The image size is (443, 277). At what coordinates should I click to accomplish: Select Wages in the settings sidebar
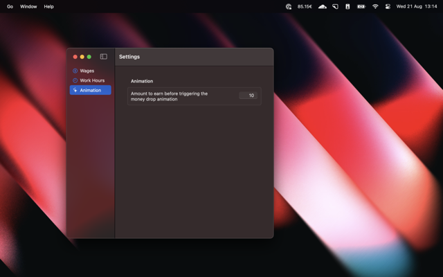[x=91, y=71]
